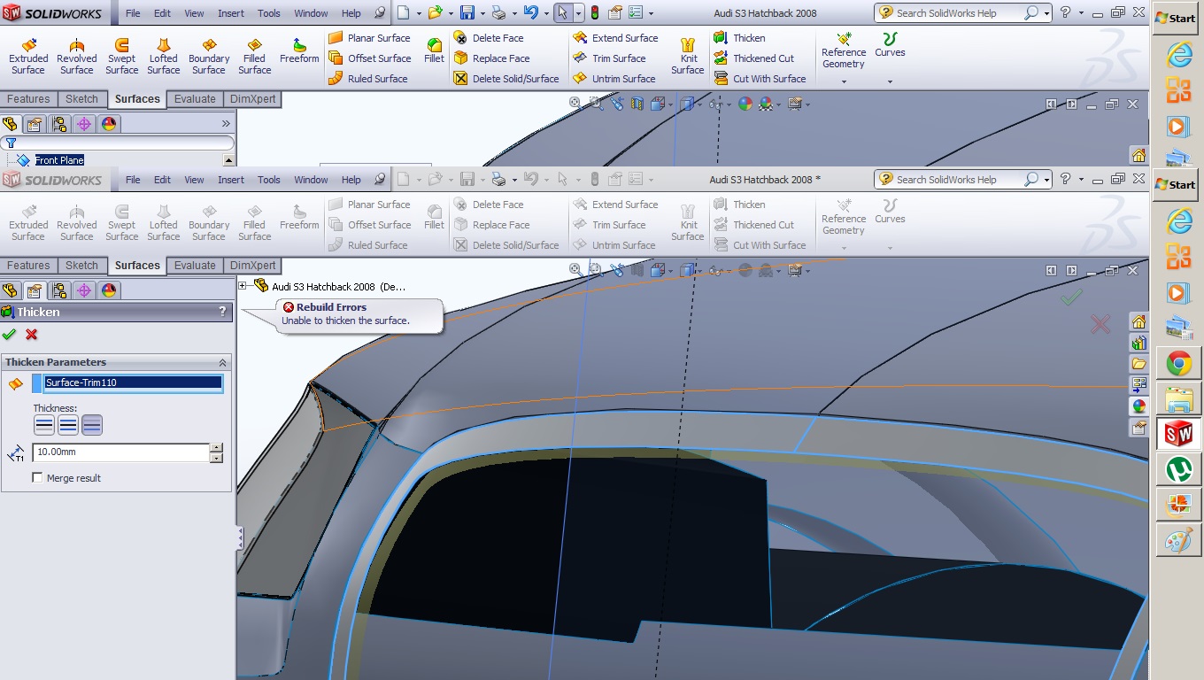Click the faded red confirmation-corner X

[1100, 325]
